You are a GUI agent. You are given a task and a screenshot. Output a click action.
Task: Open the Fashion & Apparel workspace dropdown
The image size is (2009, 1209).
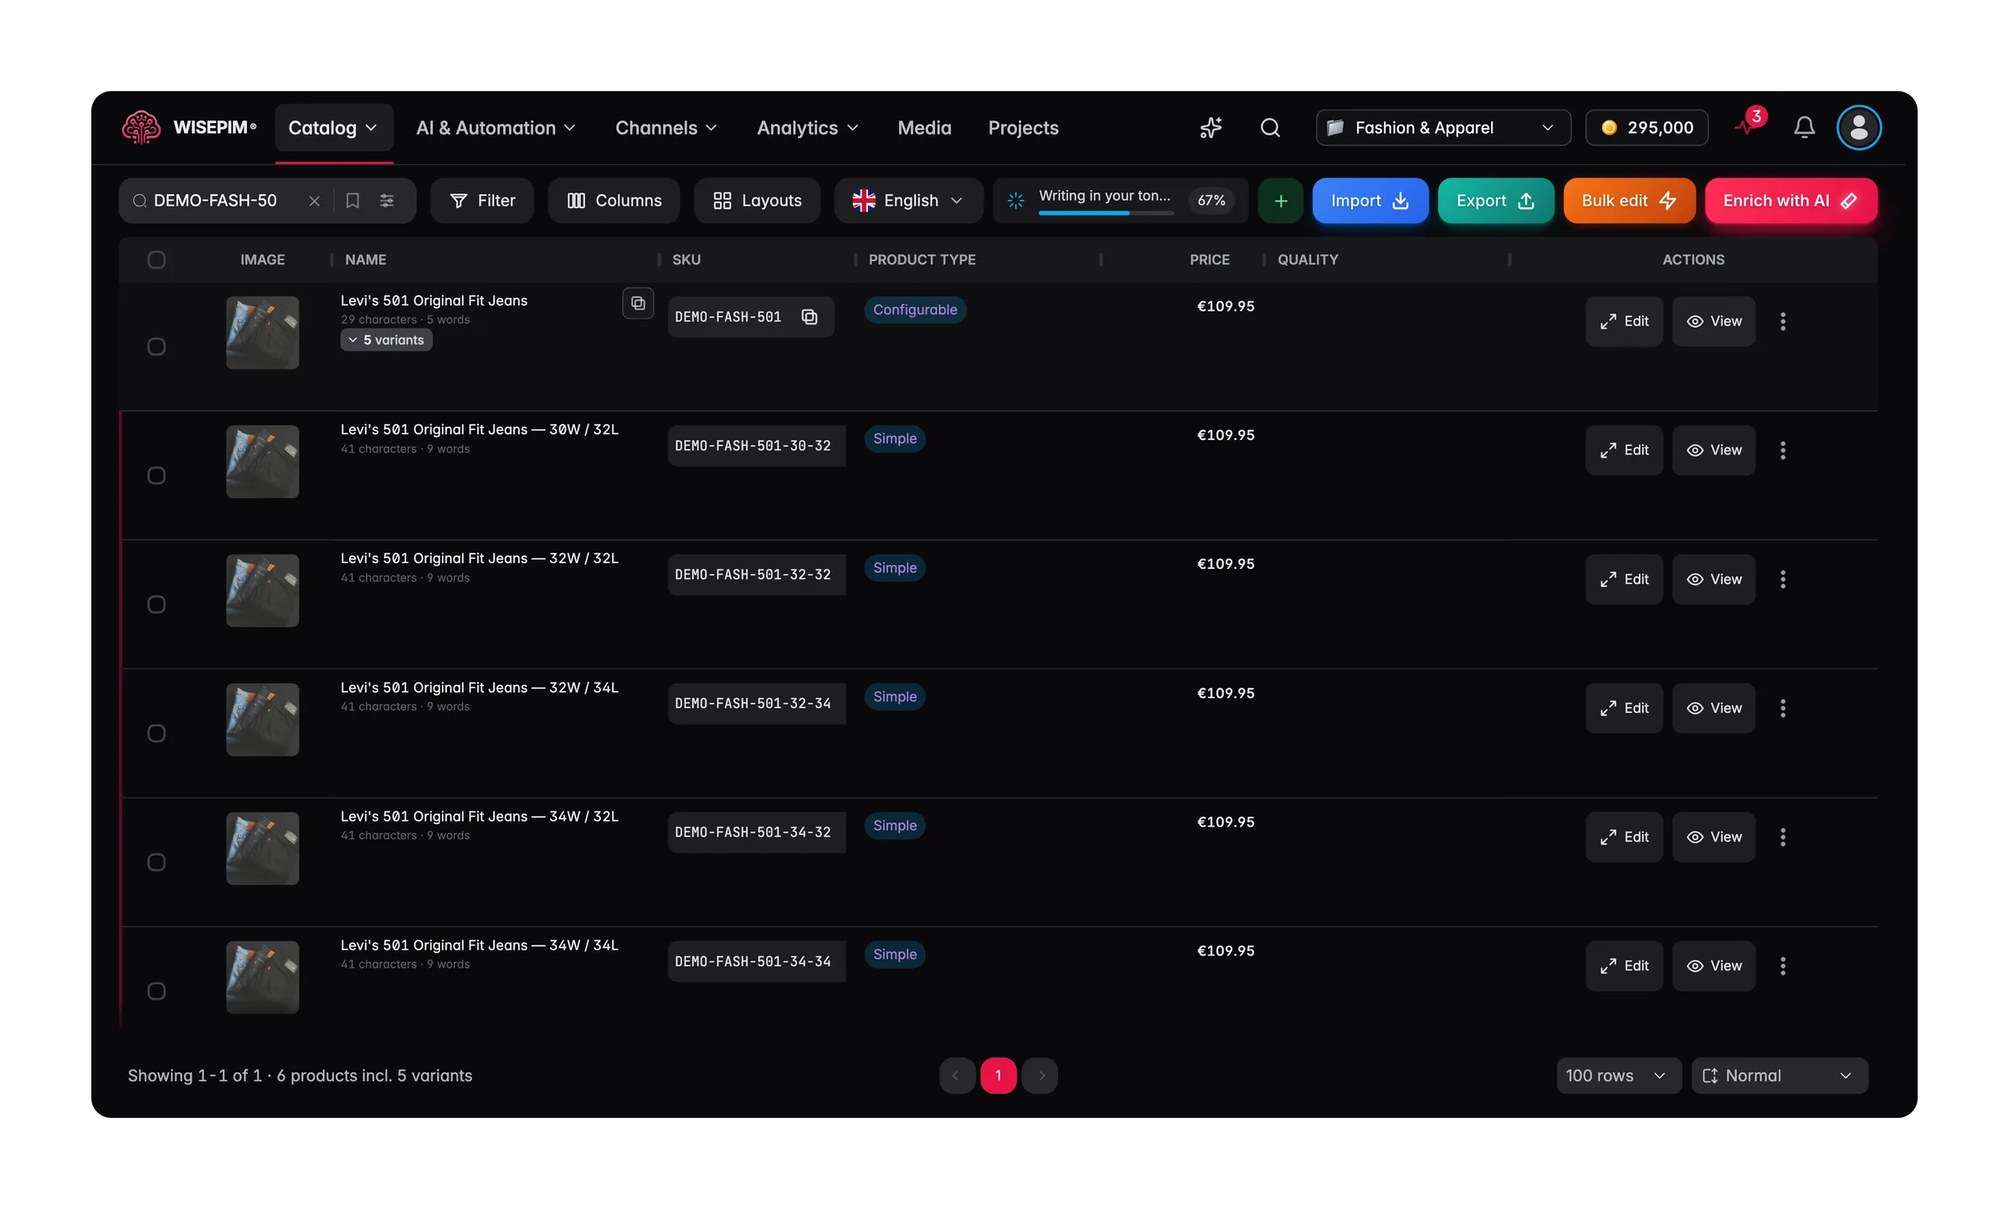pyautogui.click(x=1442, y=127)
